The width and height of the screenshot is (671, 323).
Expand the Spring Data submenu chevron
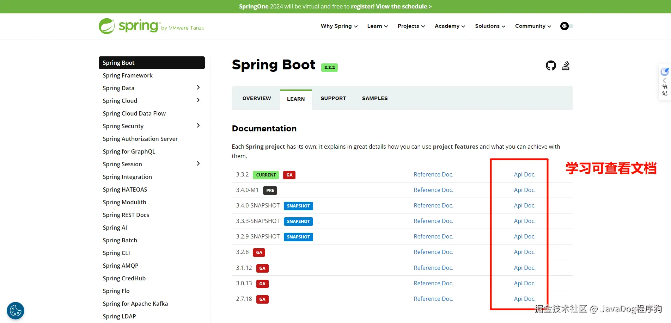pos(198,87)
